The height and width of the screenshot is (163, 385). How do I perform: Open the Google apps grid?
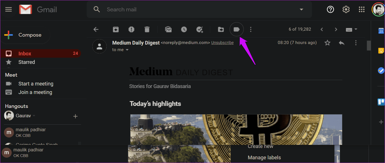click(x=361, y=9)
